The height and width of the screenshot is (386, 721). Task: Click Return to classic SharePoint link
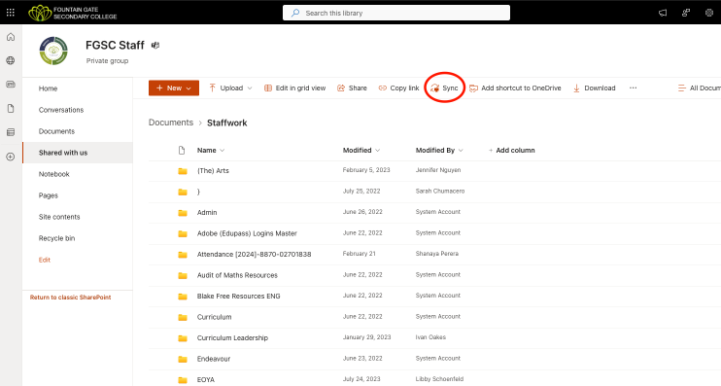70,298
